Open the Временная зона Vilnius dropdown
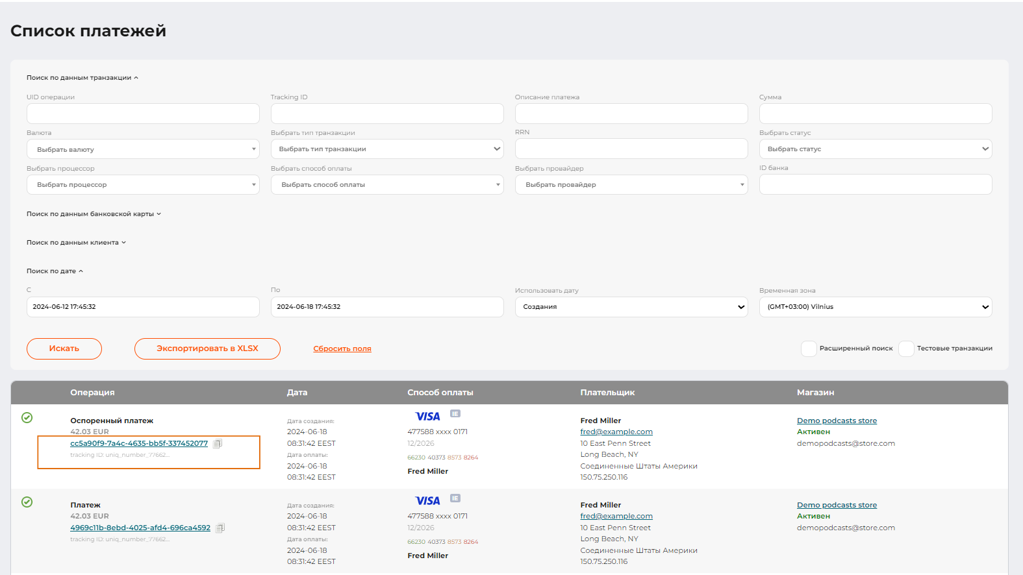The height and width of the screenshot is (575, 1023). (x=875, y=307)
